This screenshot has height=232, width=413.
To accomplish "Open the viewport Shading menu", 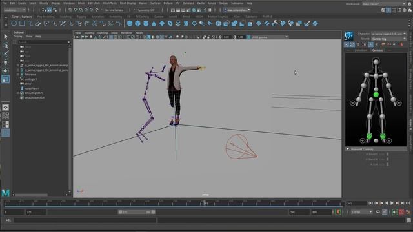I will (x=89, y=33).
